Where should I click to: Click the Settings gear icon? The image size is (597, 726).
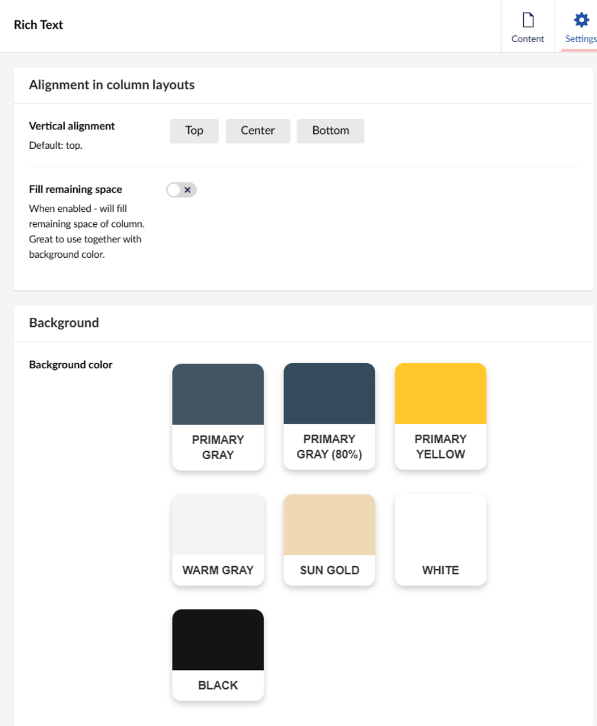[581, 20]
